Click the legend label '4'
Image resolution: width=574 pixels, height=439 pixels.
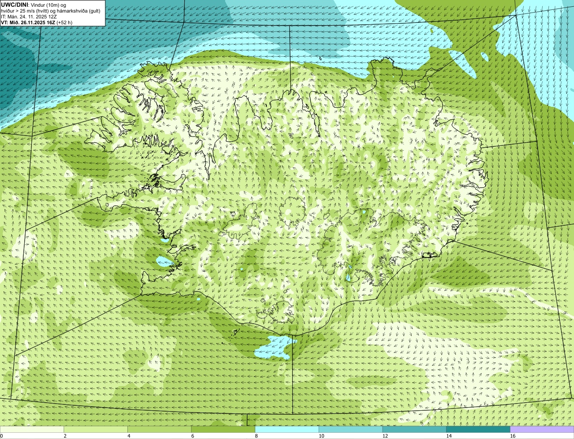(x=129, y=436)
